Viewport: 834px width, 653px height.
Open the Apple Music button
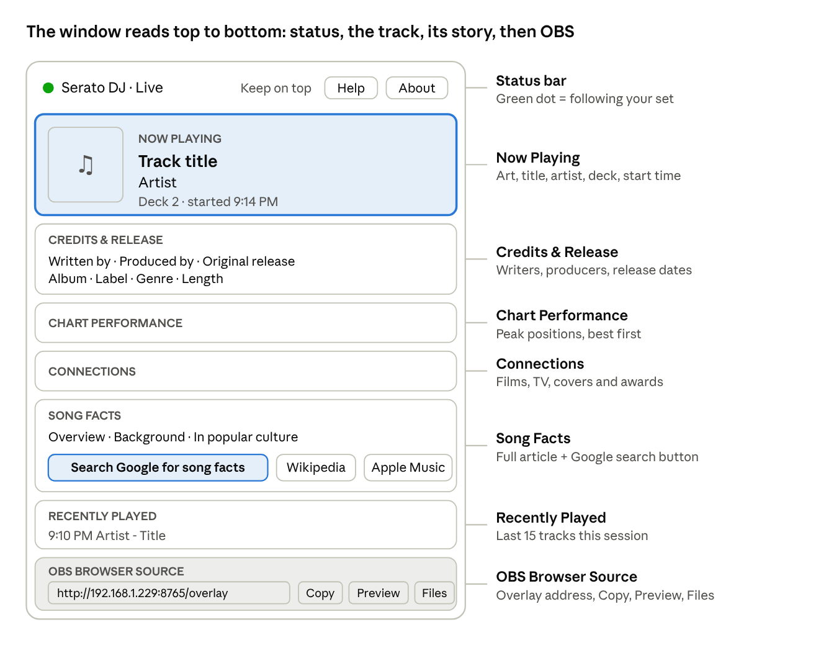408,467
